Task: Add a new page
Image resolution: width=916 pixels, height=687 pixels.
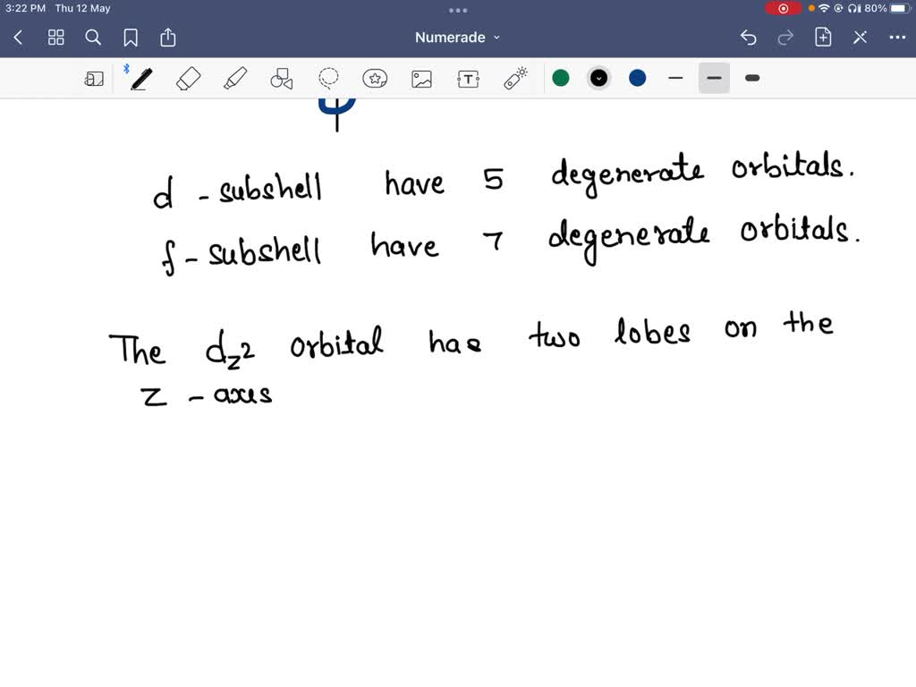Action: (x=822, y=37)
